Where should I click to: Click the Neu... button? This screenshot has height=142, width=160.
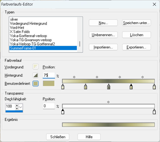point(103,23)
